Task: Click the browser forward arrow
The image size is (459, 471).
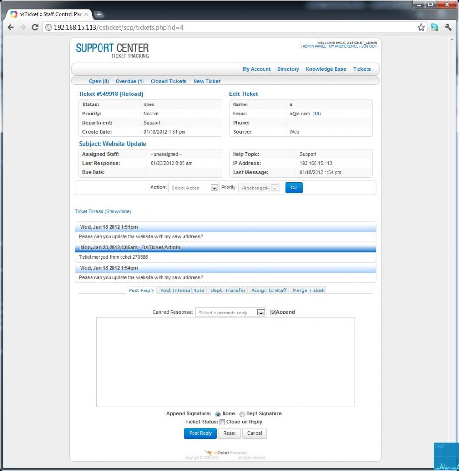Action: (23, 27)
